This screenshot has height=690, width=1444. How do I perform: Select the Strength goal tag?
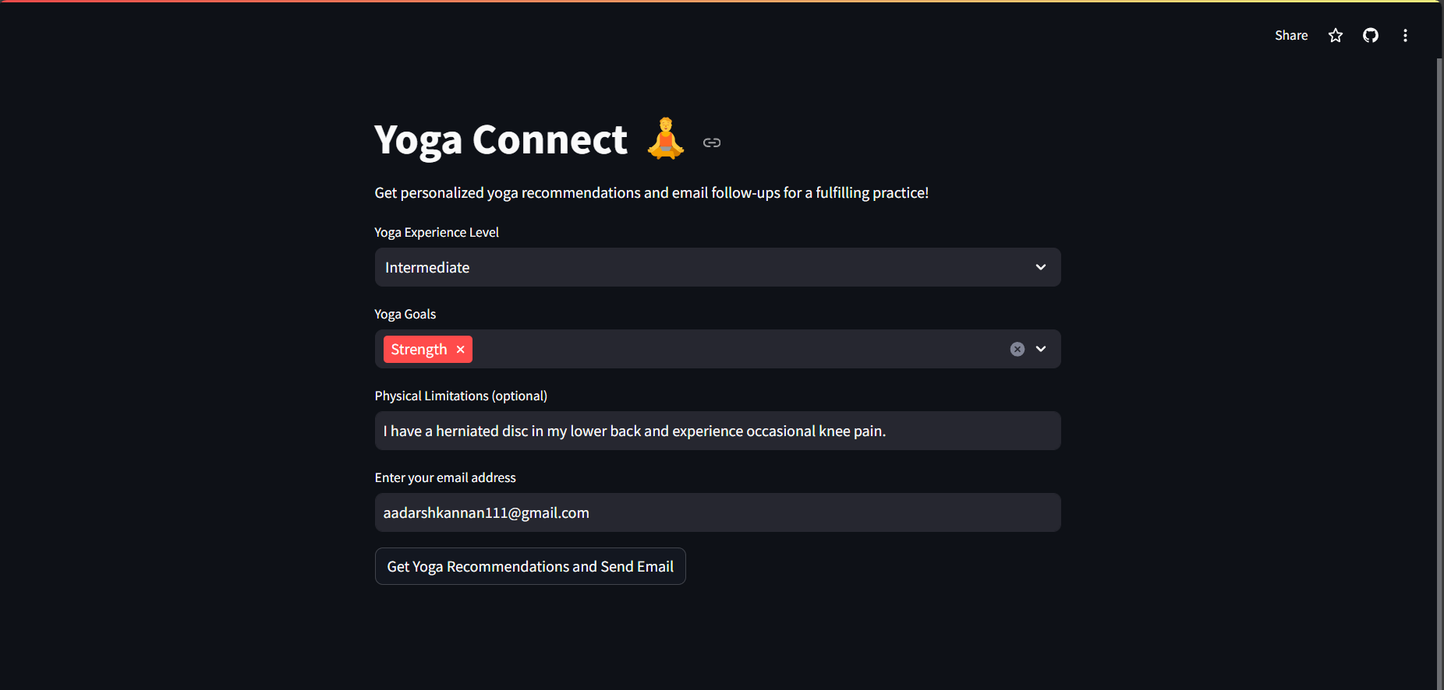pos(419,349)
